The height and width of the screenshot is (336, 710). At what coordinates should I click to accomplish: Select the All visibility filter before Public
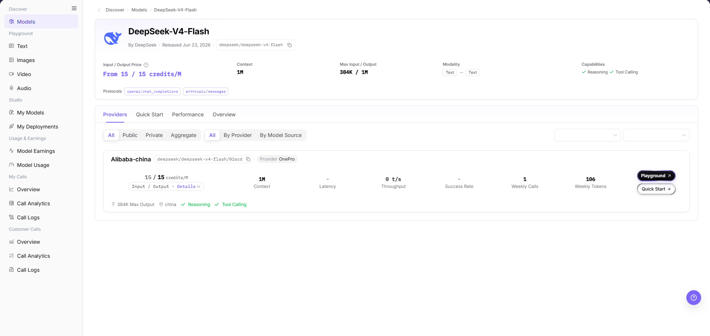click(111, 135)
